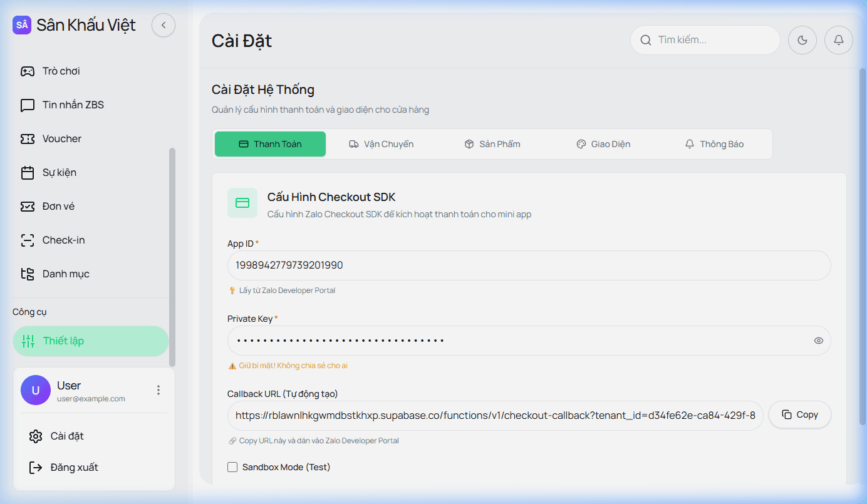Image resolution: width=867 pixels, height=504 pixels.
Task: Open user options via three-dot menu
Action: click(158, 390)
